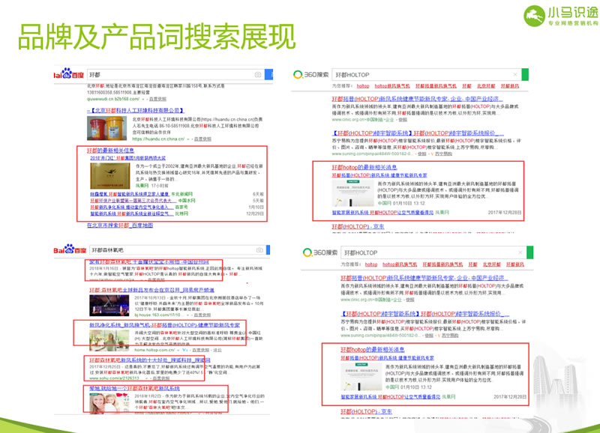Image resolution: width=600 pixels, height=433 pixels.
Task: Clear the query with X in the lower 360 search box
Action: [520, 252]
